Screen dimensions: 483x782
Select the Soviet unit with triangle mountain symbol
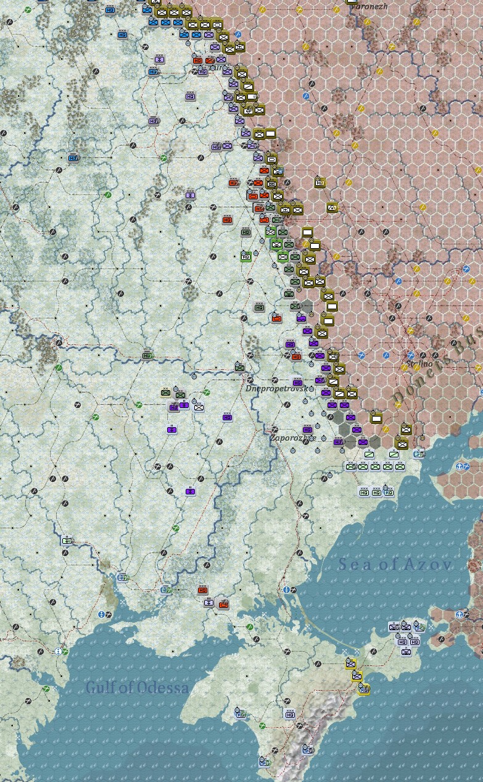[x=332, y=207]
